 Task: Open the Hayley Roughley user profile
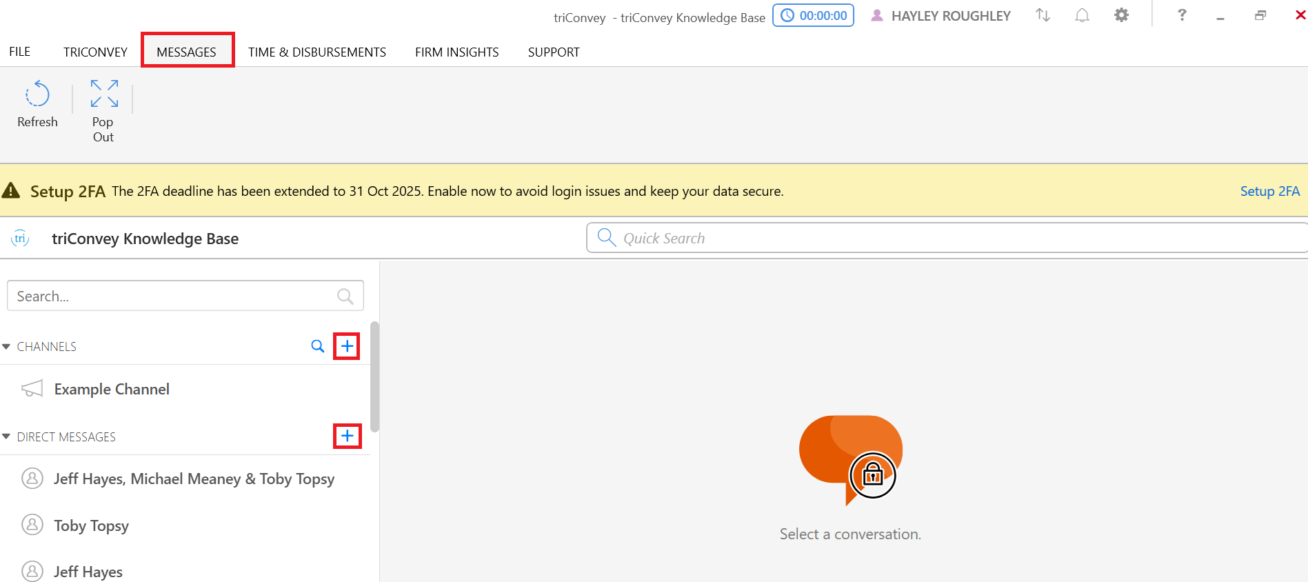point(941,16)
